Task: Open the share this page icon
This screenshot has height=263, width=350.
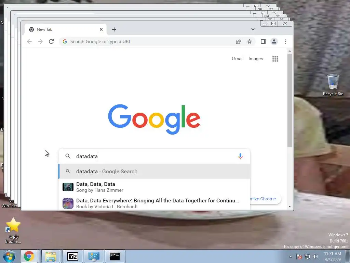Action: click(x=238, y=41)
